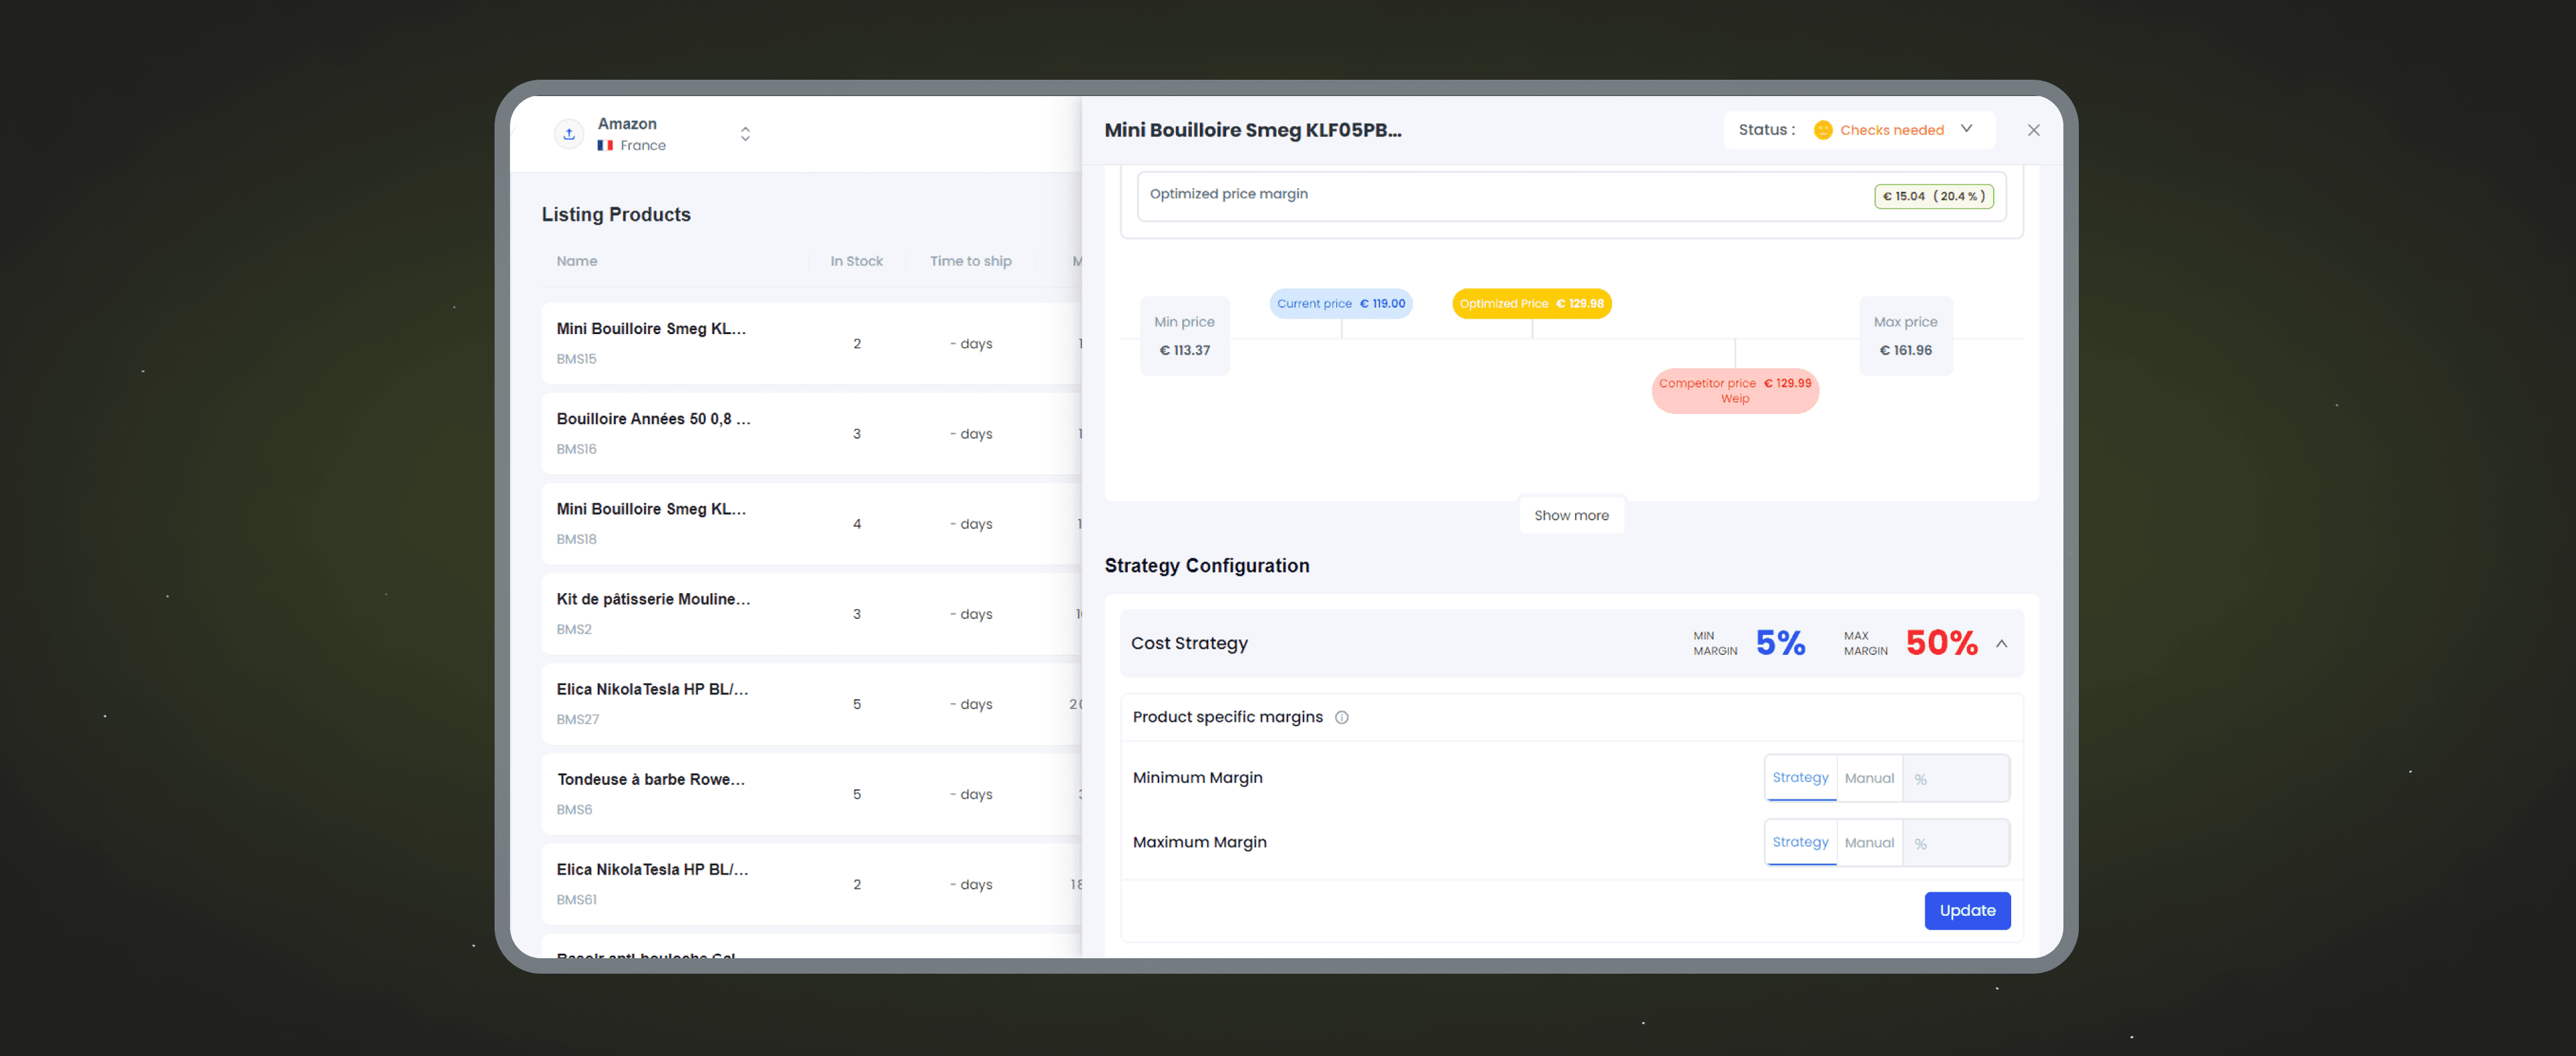Image resolution: width=2576 pixels, height=1056 pixels.
Task: Sort by the Name column header
Action: pos(577,261)
